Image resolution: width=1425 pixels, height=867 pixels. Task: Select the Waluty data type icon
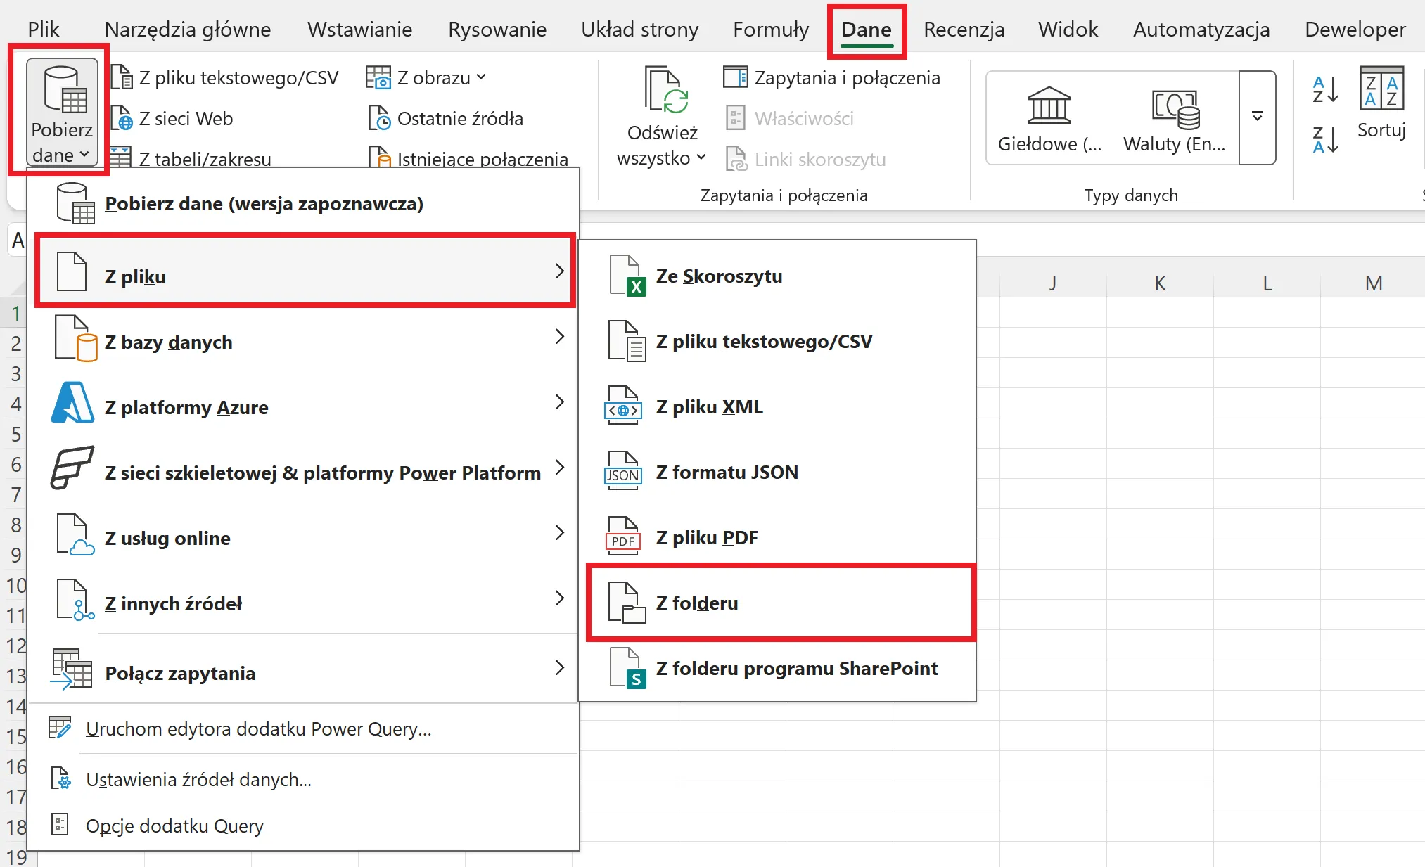point(1175,109)
